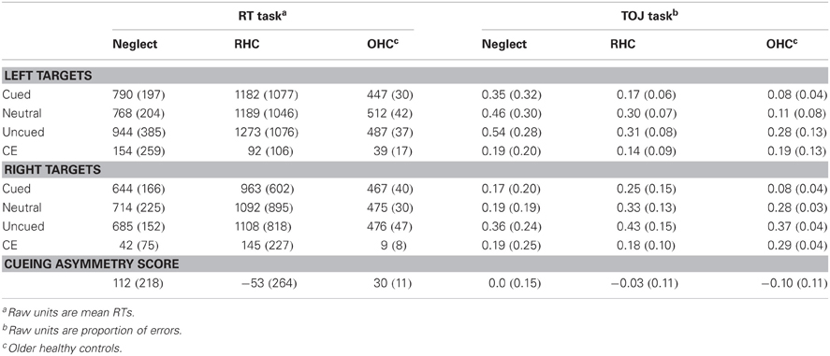This screenshot has width=830, height=356.
Task: Click the RHC column header under TOJ task
Action: click(622, 44)
